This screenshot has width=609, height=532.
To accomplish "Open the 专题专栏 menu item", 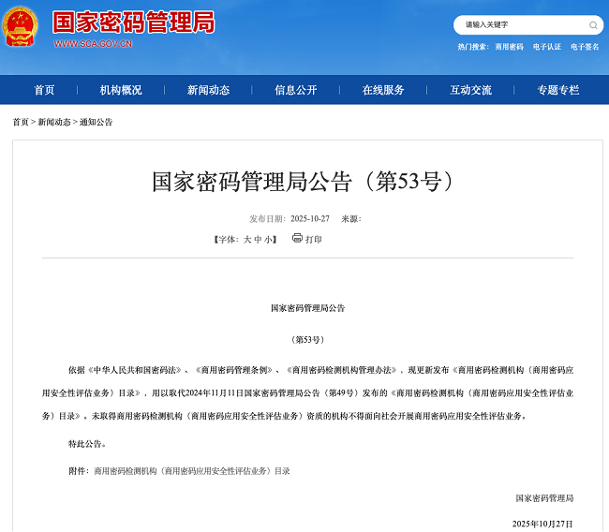I will coord(558,90).
